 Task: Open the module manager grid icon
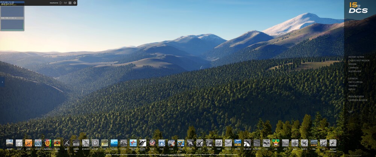[x=70, y=3]
